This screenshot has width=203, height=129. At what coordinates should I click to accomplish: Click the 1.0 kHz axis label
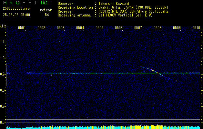(x=3, y=58)
